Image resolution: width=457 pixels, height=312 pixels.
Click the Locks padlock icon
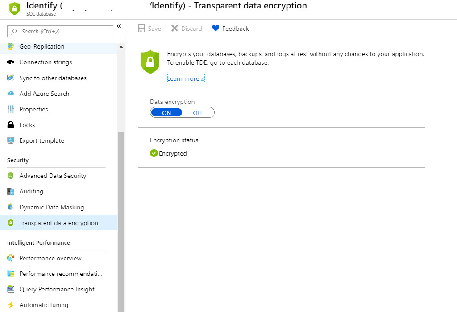pyautogui.click(x=11, y=125)
